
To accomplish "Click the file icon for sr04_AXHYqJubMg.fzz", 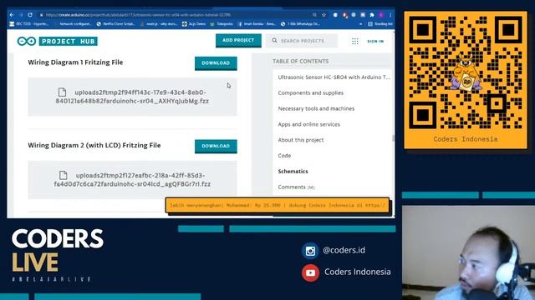I will (62, 92).
